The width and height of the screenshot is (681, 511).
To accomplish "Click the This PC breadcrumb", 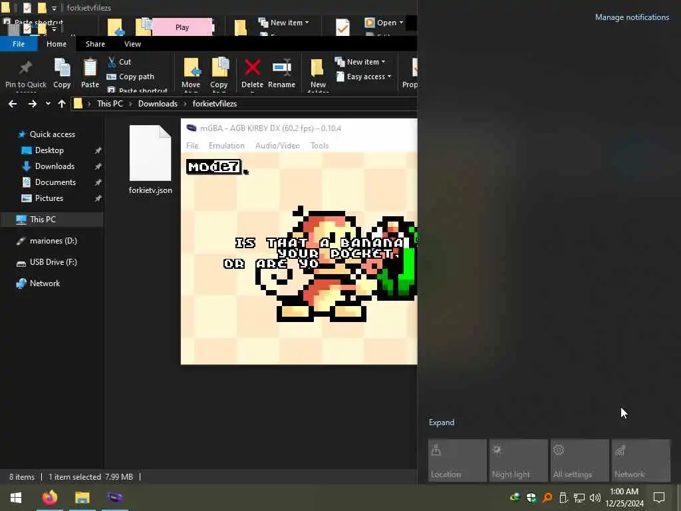I will pyautogui.click(x=110, y=104).
